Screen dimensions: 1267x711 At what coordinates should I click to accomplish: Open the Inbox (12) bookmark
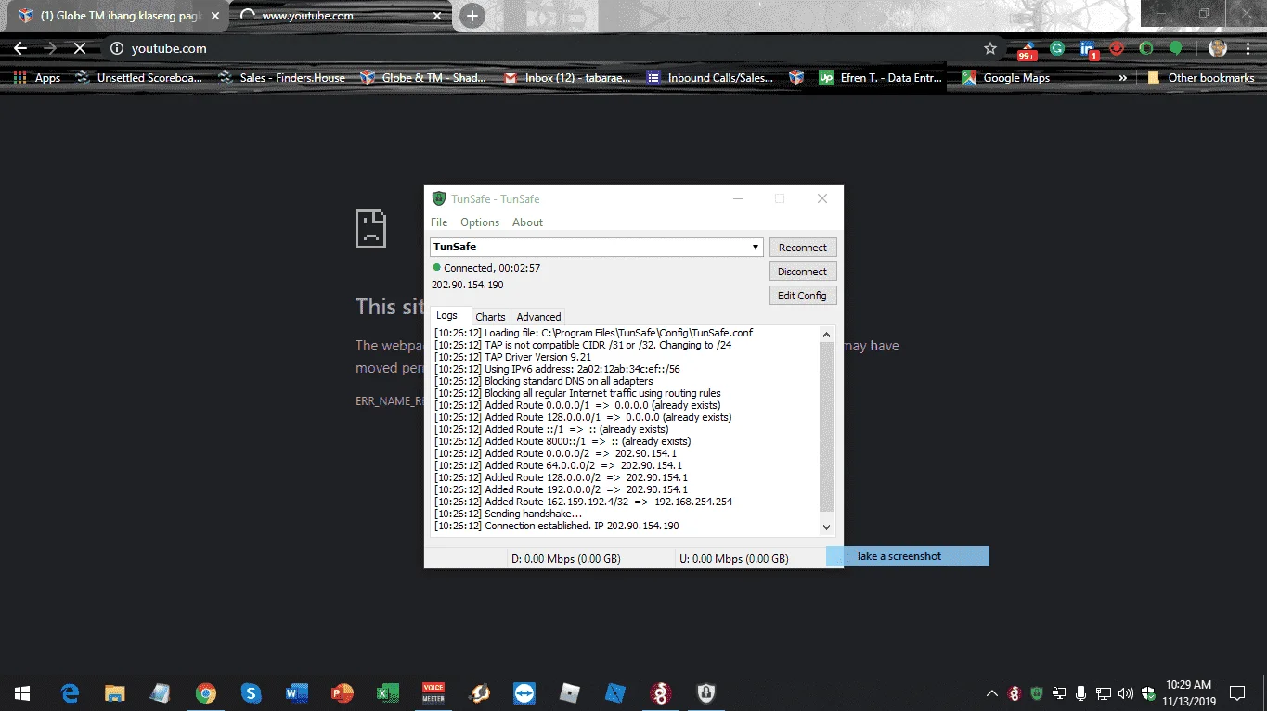tap(567, 78)
